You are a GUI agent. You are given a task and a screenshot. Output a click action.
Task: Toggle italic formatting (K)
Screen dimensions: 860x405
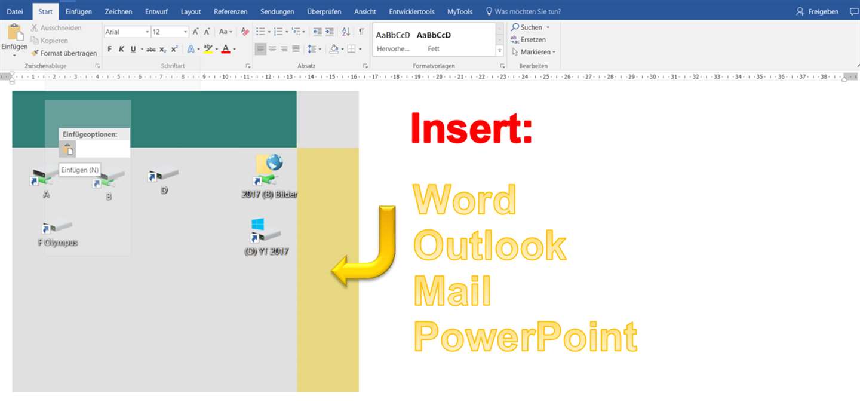(121, 49)
